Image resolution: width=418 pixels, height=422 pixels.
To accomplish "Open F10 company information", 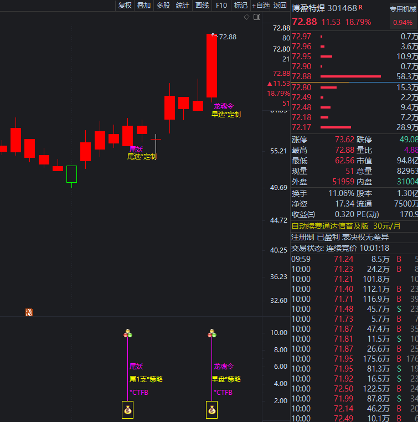I will 221,6.
